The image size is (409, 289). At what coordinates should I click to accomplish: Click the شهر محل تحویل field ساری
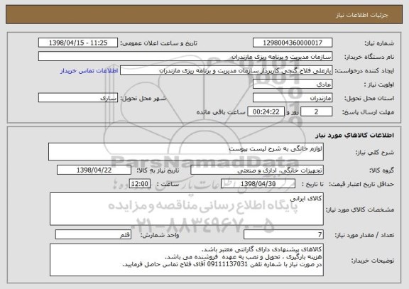(78, 98)
